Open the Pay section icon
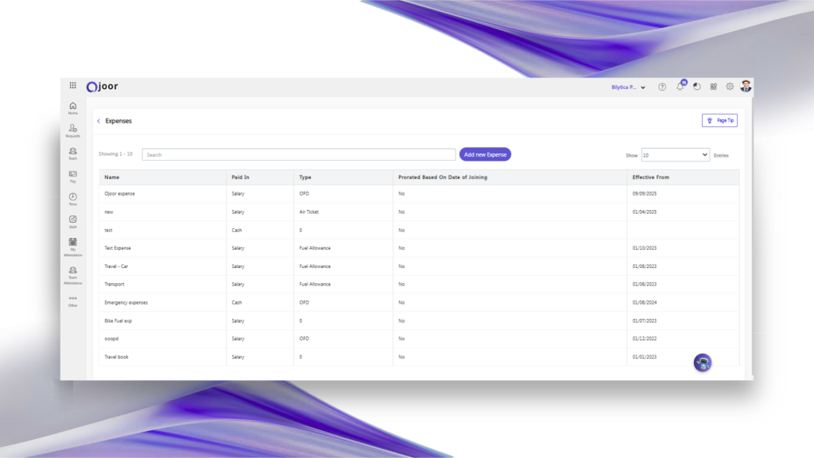The image size is (814, 458). [73, 175]
